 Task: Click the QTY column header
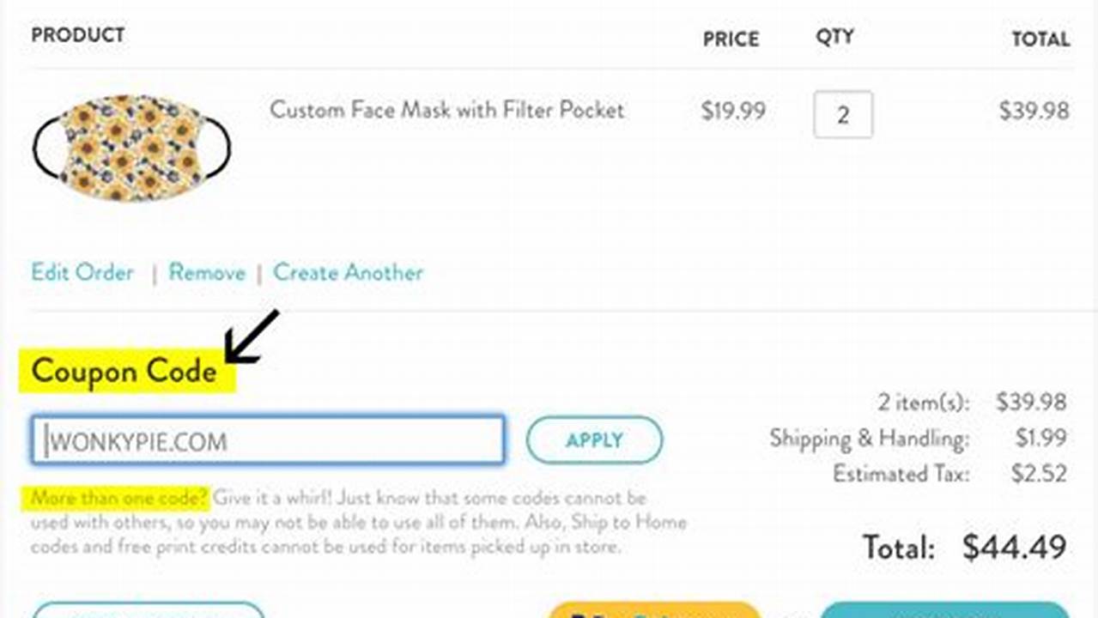[x=834, y=36]
